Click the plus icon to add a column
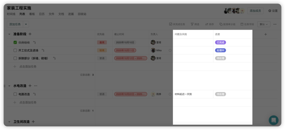 click(266, 34)
